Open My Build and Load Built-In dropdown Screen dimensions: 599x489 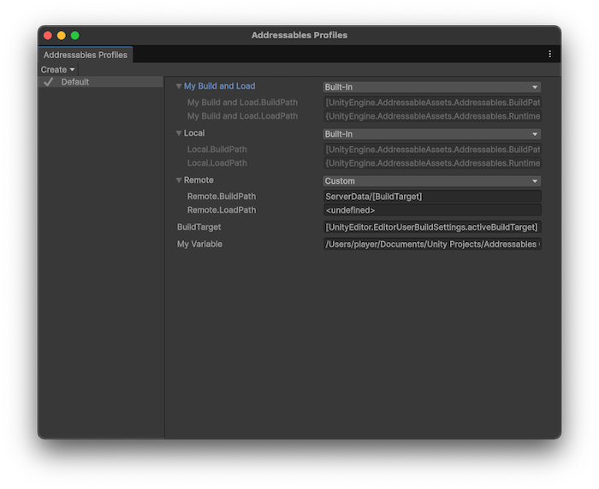[431, 87]
